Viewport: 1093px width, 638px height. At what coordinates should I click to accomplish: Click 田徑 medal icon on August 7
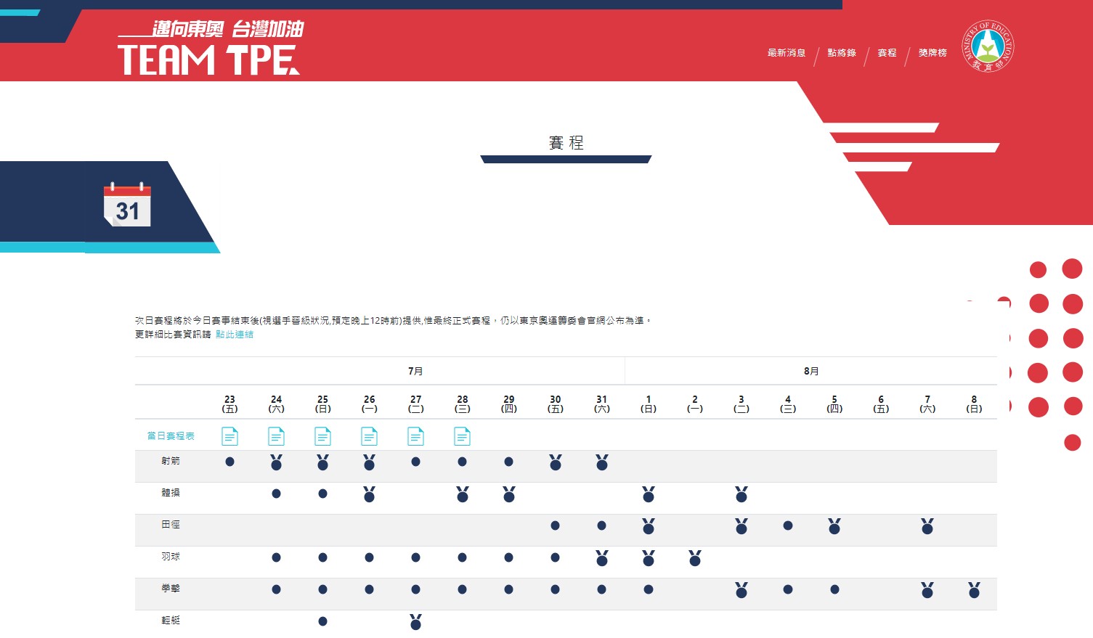(x=927, y=526)
